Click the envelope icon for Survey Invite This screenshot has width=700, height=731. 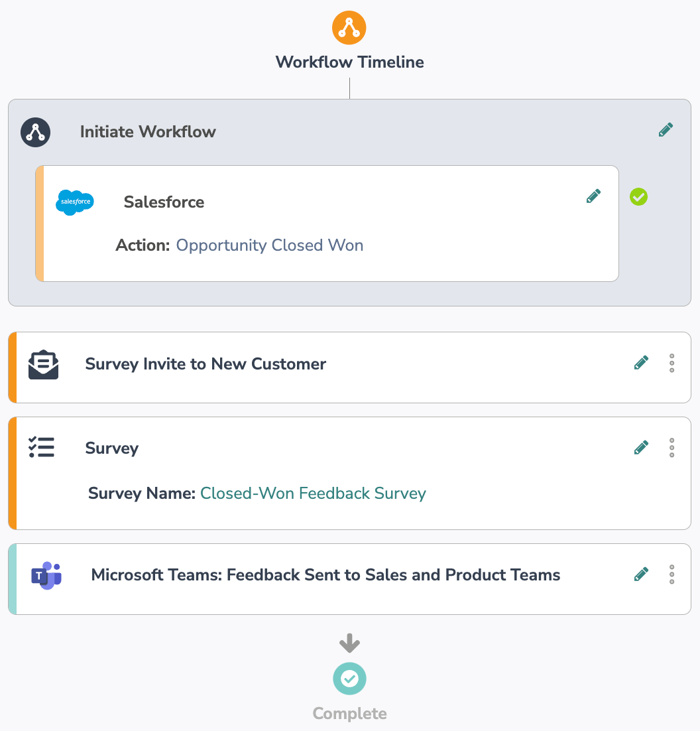[43, 365]
